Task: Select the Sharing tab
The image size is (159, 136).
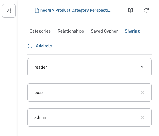Action: (132, 31)
